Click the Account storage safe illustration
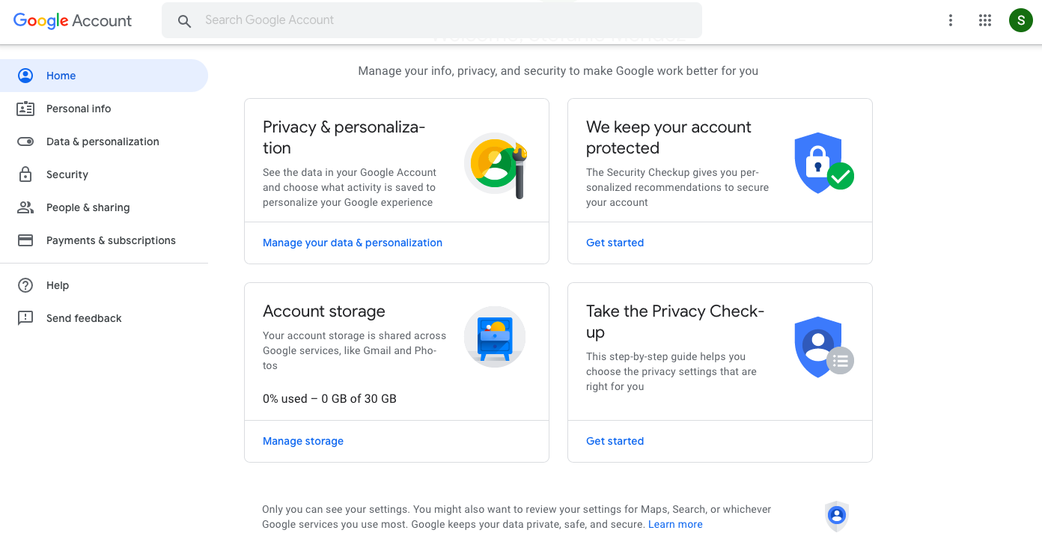 pyautogui.click(x=495, y=337)
